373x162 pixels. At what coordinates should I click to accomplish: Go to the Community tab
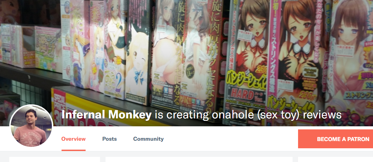[148, 139]
